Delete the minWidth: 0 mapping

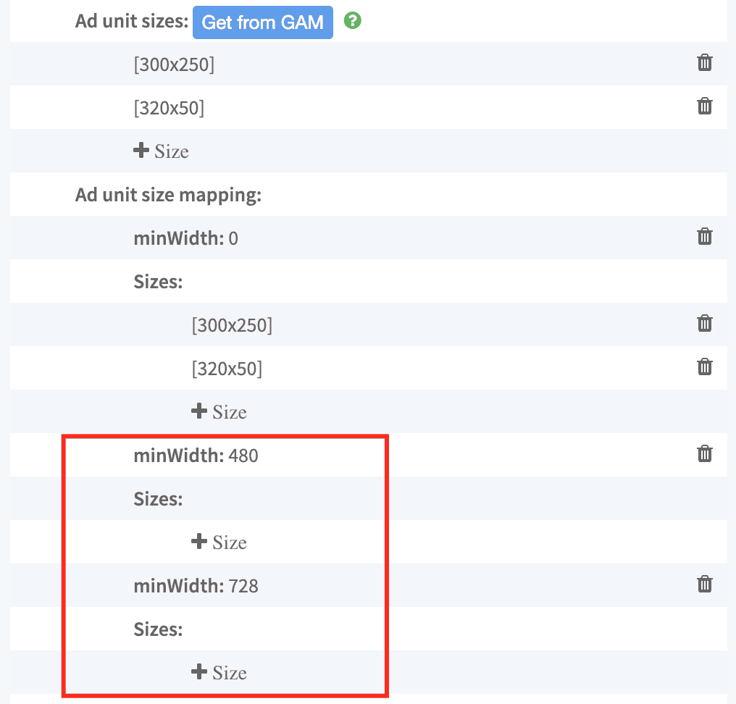pyautogui.click(x=705, y=237)
